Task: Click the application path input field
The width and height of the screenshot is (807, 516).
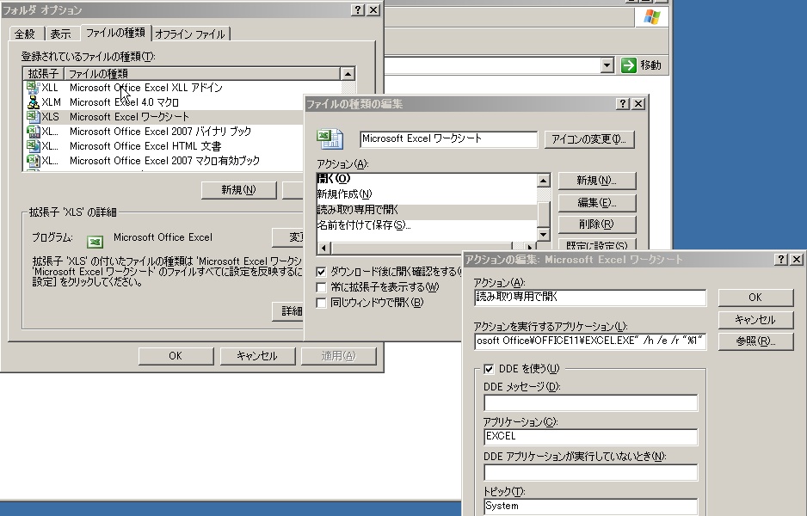Action: [x=590, y=341]
